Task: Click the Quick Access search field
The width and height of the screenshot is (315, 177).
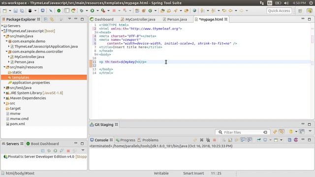Action: point(279,11)
